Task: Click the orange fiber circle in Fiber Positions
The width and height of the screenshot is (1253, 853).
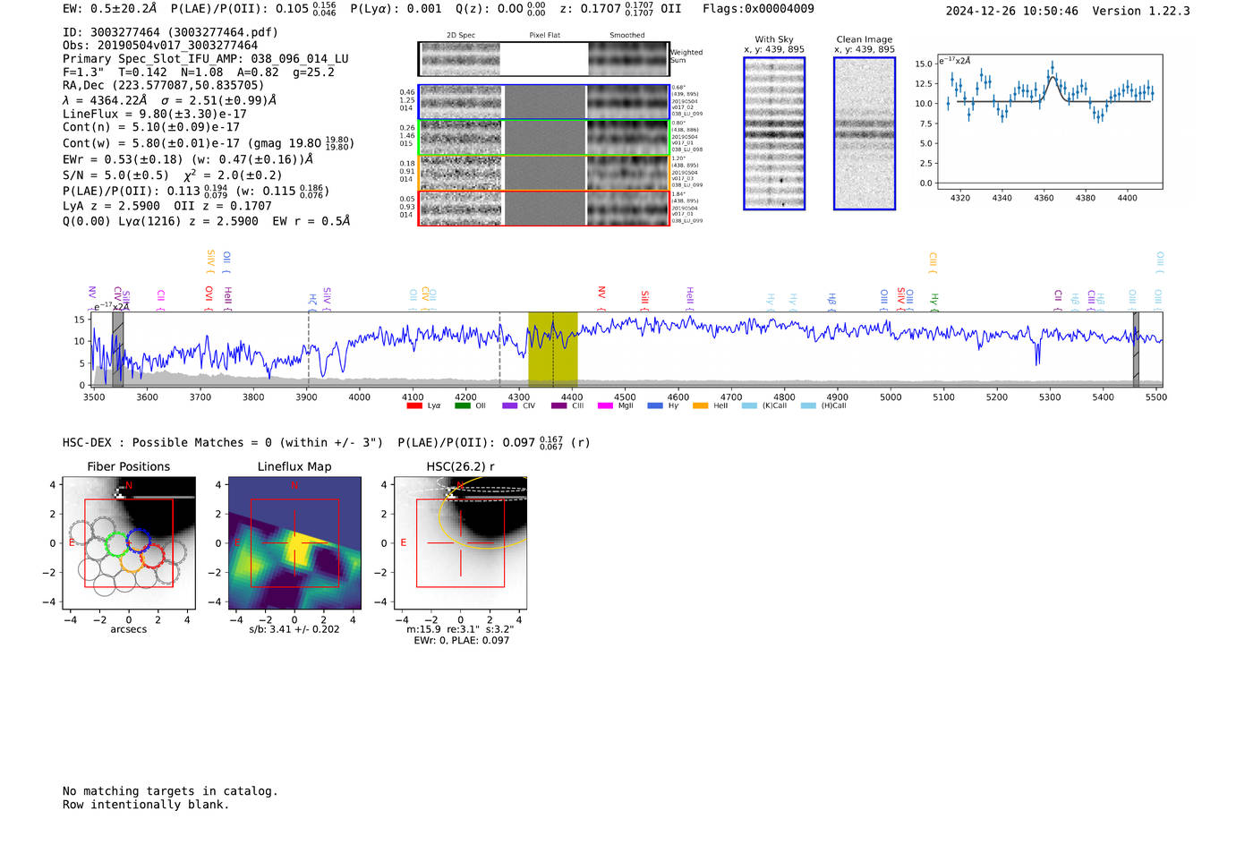Action: coord(132,560)
